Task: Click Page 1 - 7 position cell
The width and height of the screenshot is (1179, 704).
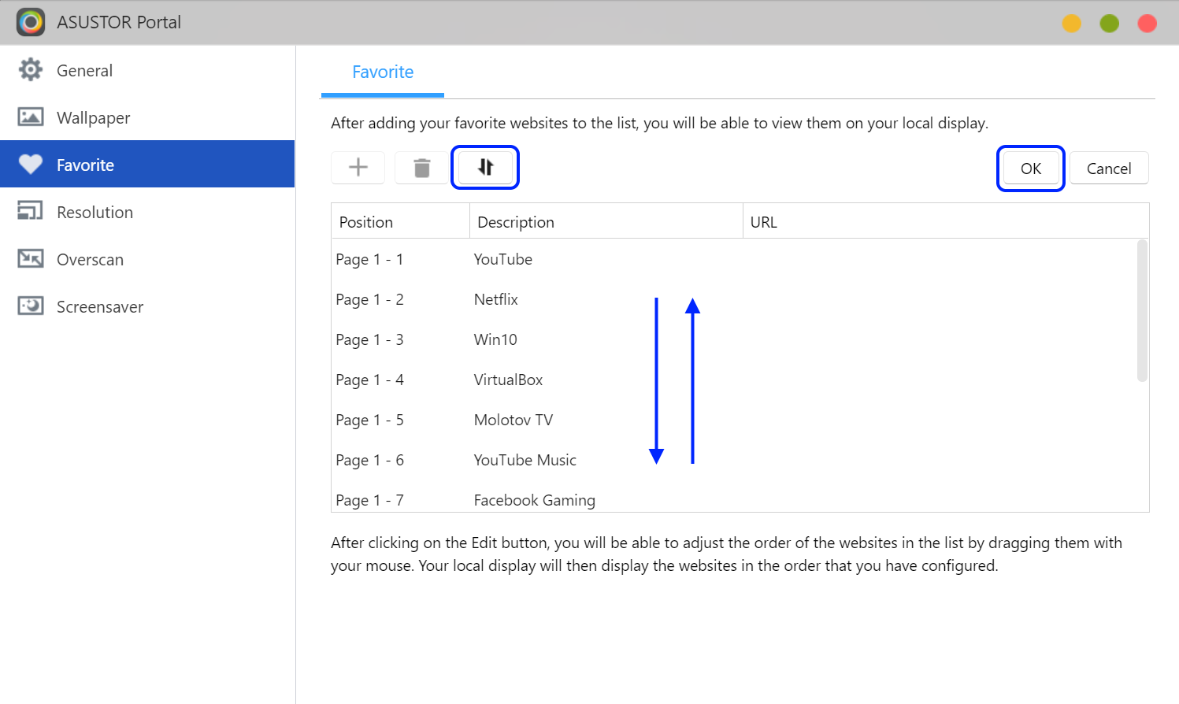Action: click(369, 500)
